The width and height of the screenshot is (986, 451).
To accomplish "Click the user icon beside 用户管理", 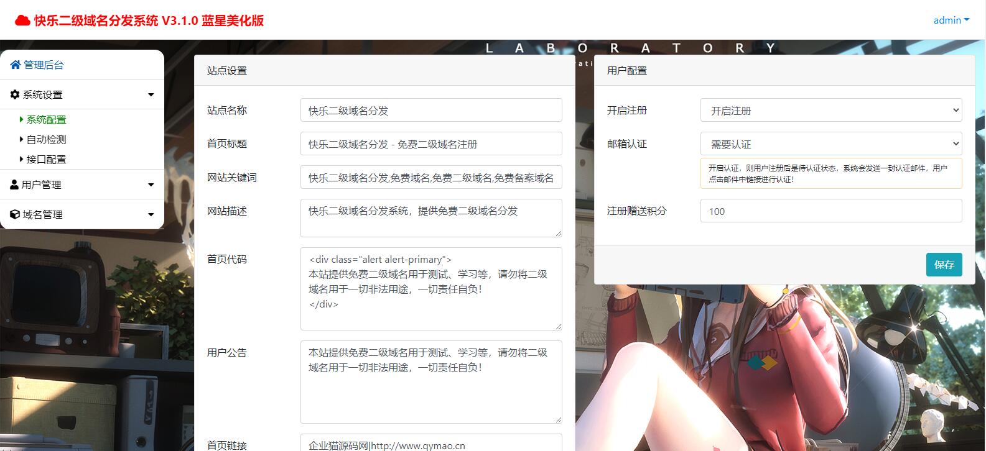I will click(x=14, y=184).
